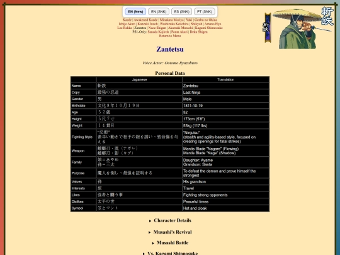The image size is (340, 255).
Task: Click the 'Daughter: Ayame' family cell
Action: coord(226,162)
